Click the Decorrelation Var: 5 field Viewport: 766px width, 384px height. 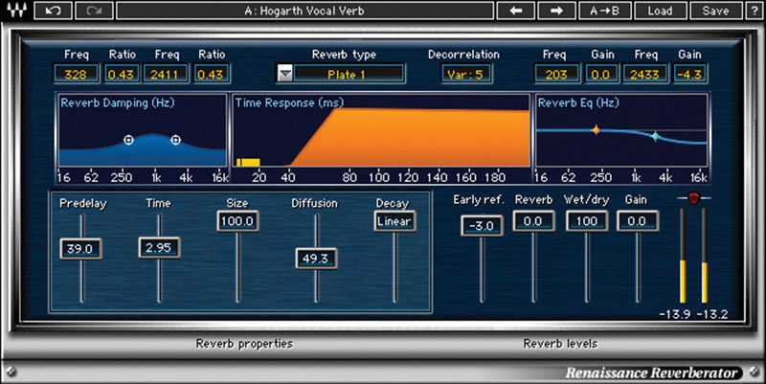466,75
